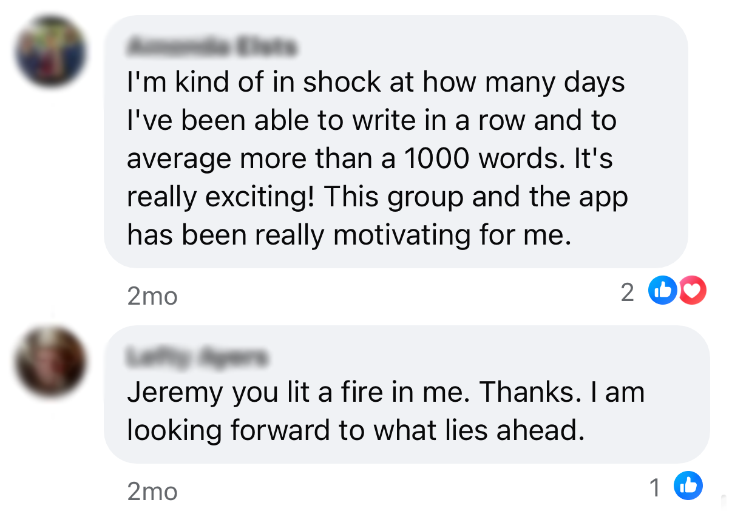Open the reaction count "1" on the second comment
The height and width of the screenshot is (511, 732).
[654, 487]
